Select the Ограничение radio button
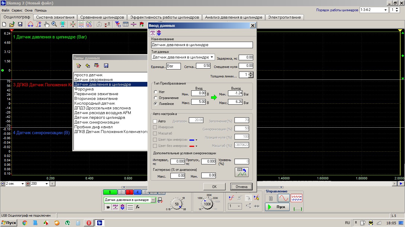The image size is (405, 227). pos(156,98)
